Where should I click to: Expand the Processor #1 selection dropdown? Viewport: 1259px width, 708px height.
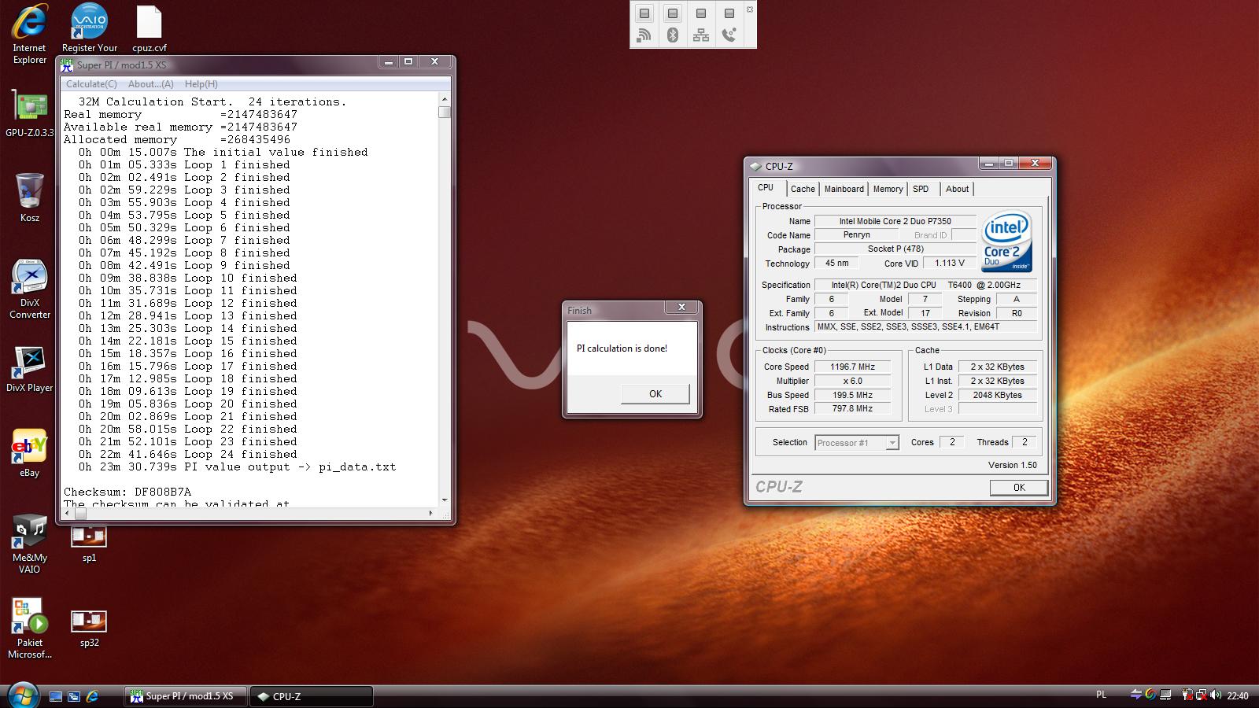[x=892, y=443]
